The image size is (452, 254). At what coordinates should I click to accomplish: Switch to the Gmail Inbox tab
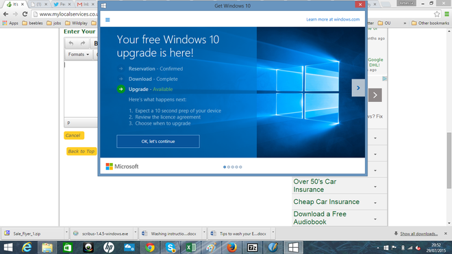click(x=86, y=4)
